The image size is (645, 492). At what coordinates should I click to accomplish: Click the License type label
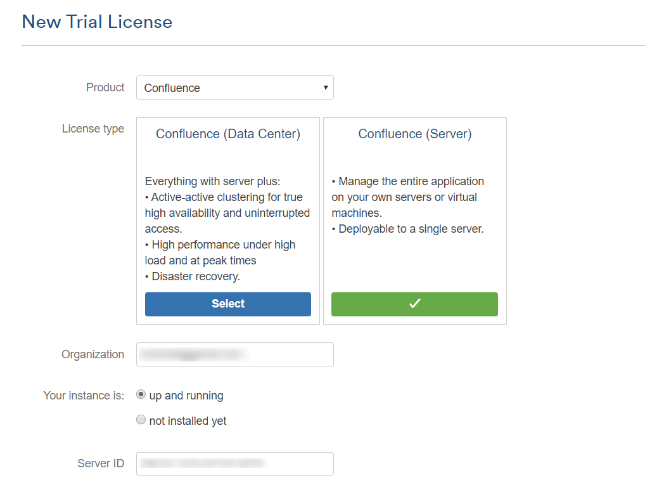click(93, 129)
